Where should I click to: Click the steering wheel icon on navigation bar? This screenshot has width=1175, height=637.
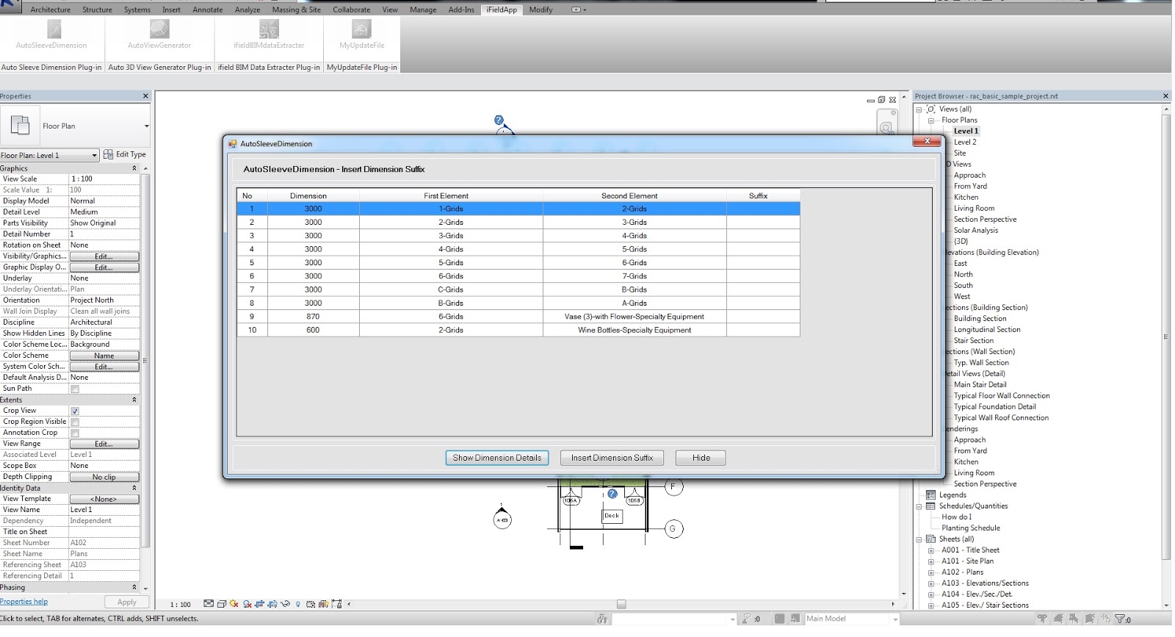886,128
